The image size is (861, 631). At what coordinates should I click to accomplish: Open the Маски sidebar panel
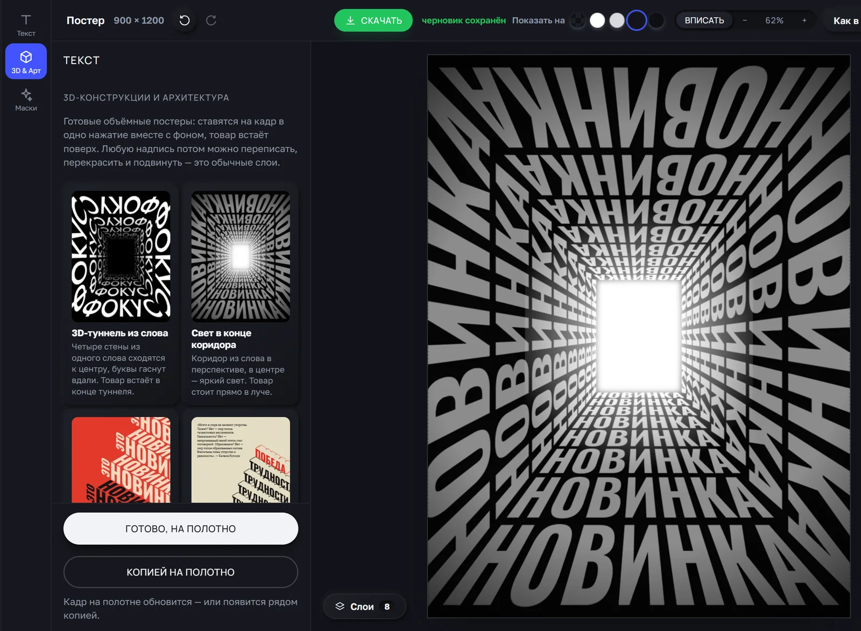point(26,100)
